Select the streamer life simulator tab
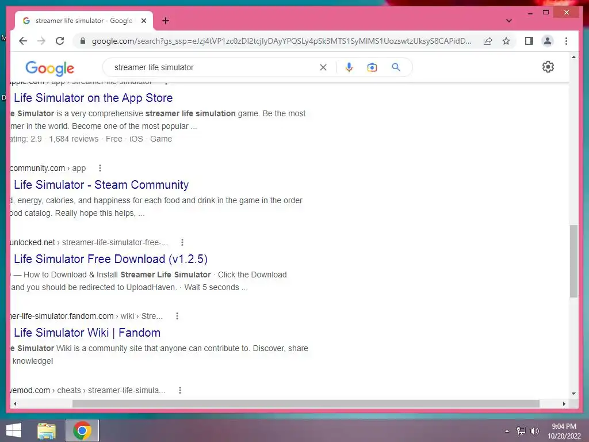This screenshot has height=442, width=589. (x=83, y=21)
